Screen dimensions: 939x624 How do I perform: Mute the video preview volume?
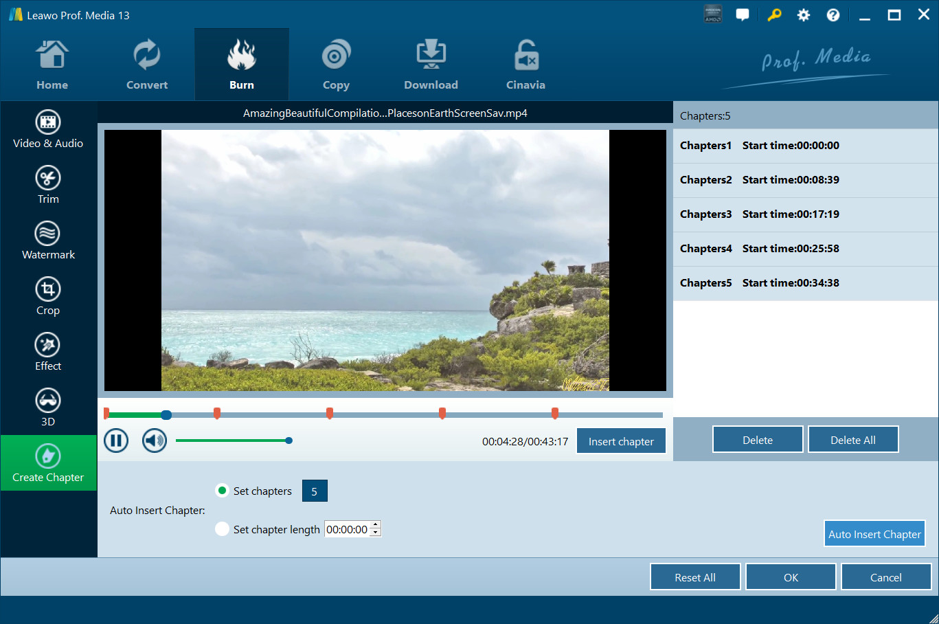point(155,441)
